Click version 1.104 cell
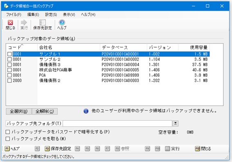The height and width of the screenshot is (162, 232). tap(154, 59)
